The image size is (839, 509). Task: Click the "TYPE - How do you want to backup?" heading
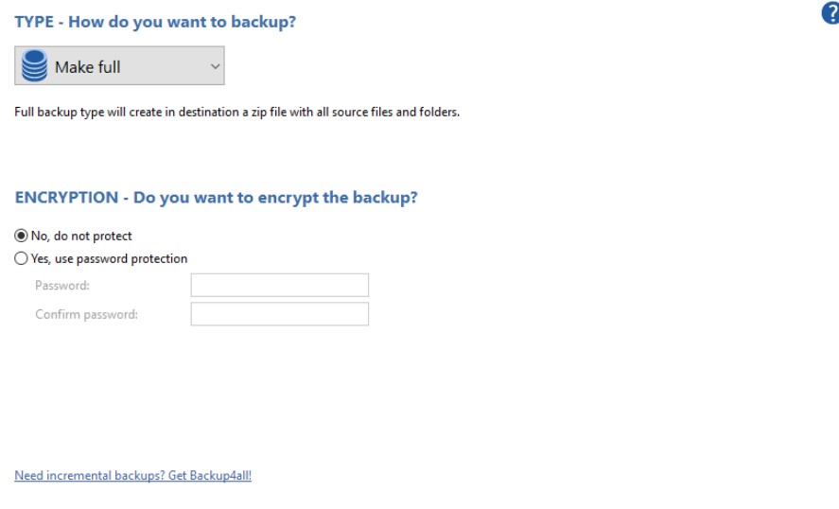(155, 22)
